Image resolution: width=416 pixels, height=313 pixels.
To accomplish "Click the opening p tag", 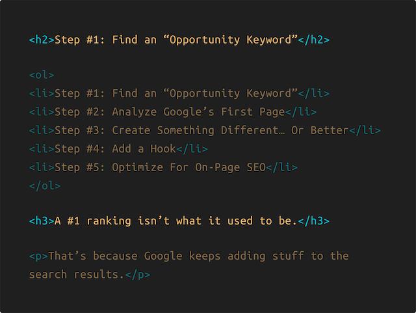I will (x=38, y=256).
